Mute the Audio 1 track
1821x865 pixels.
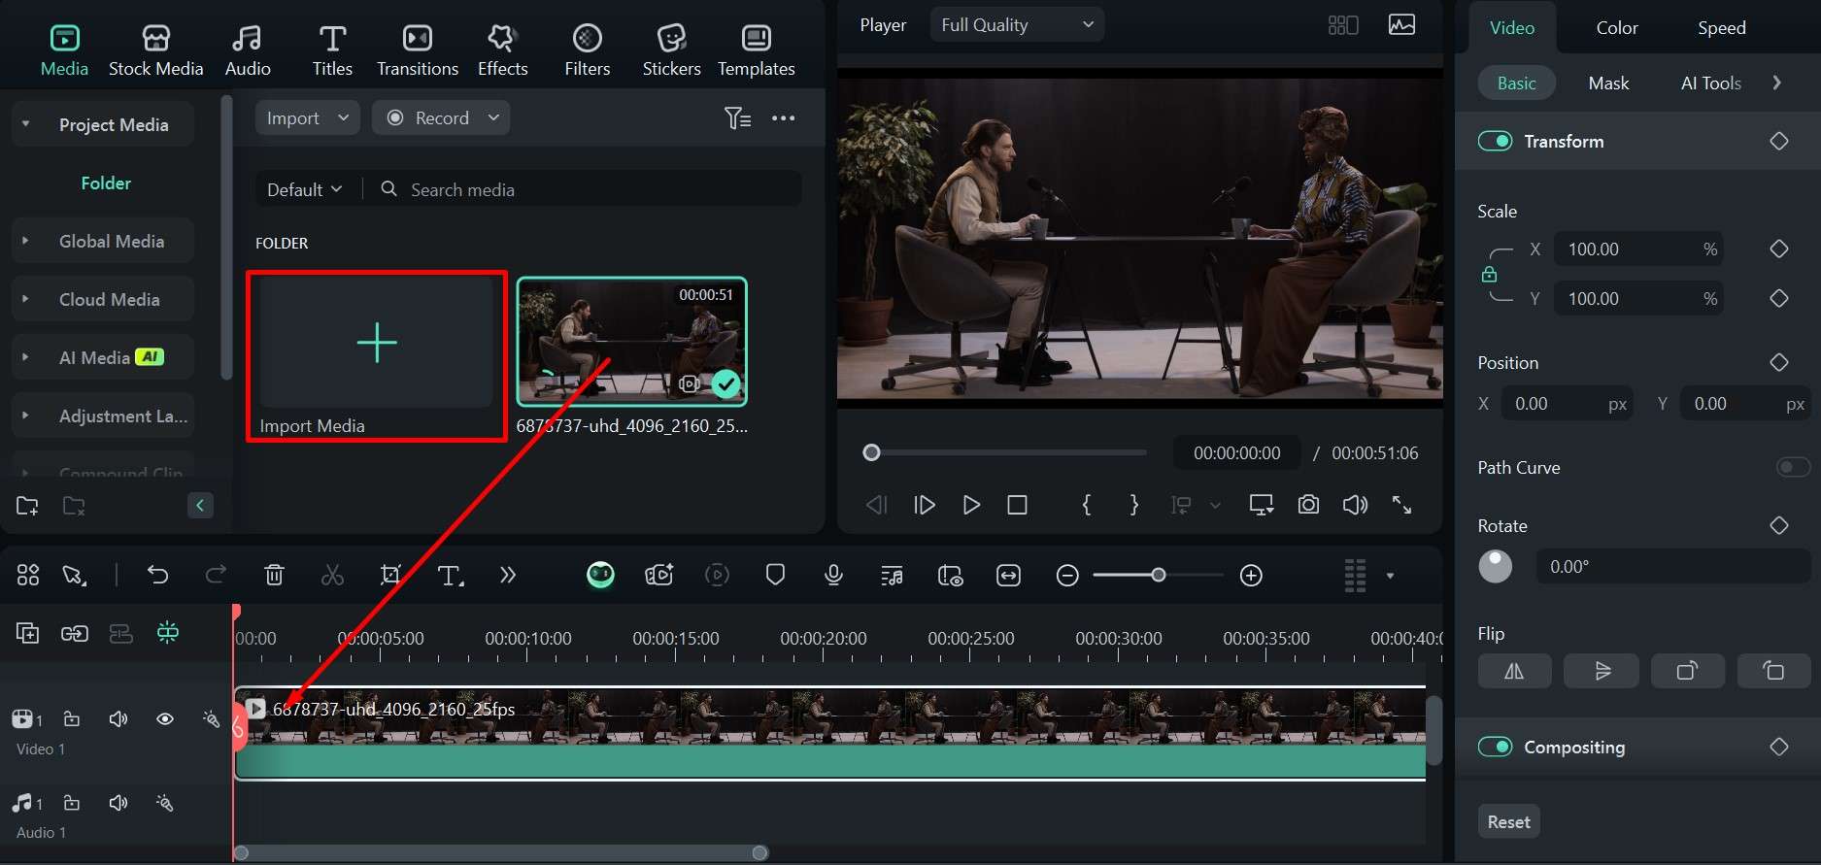pyautogui.click(x=118, y=803)
